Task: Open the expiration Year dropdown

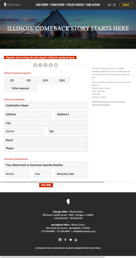Action: click(x=42, y=174)
